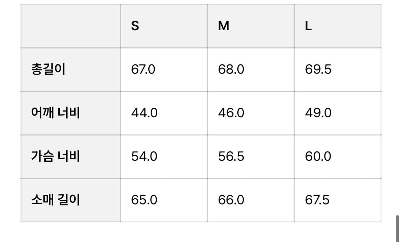This screenshot has width=402, height=242.
Task: Click the 69.5 value for size L
Action: coord(318,69)
